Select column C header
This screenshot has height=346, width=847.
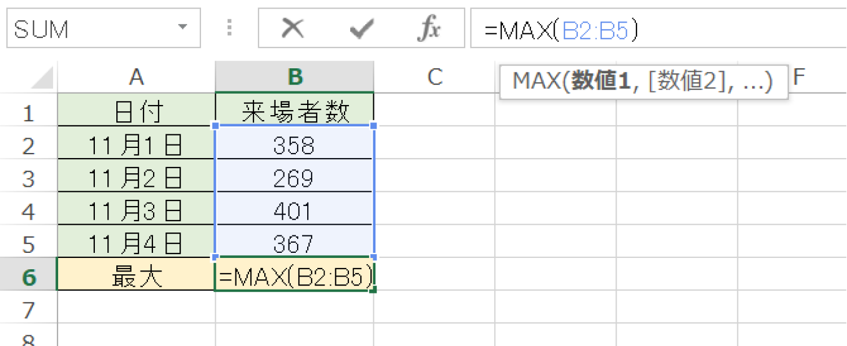[435, 77]
